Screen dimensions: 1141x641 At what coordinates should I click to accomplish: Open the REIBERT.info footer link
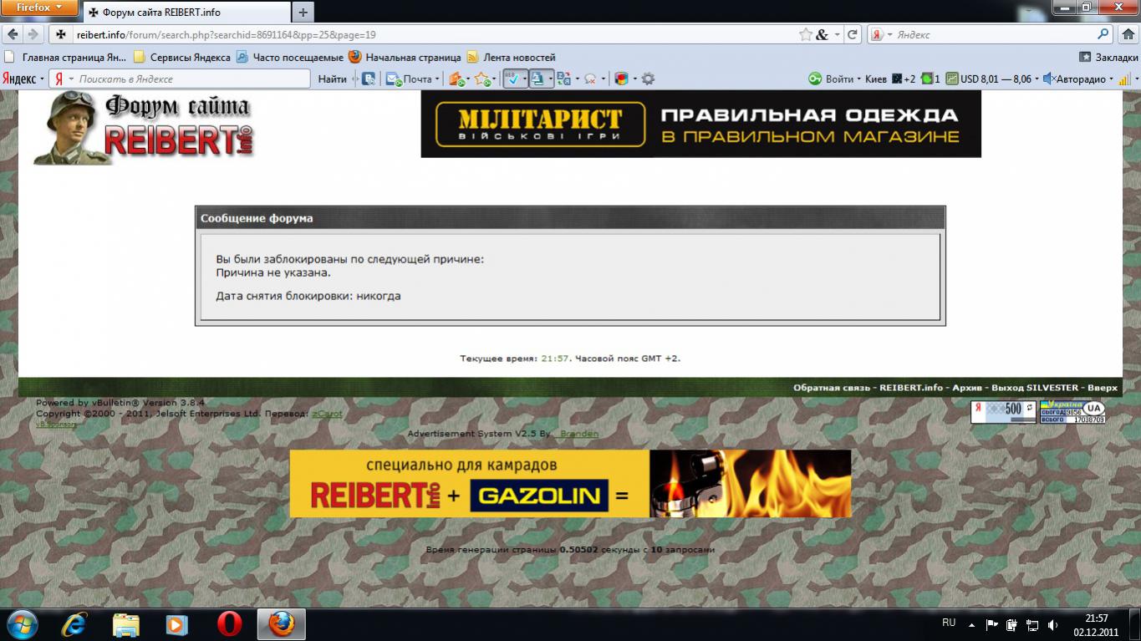coord(911,388)
